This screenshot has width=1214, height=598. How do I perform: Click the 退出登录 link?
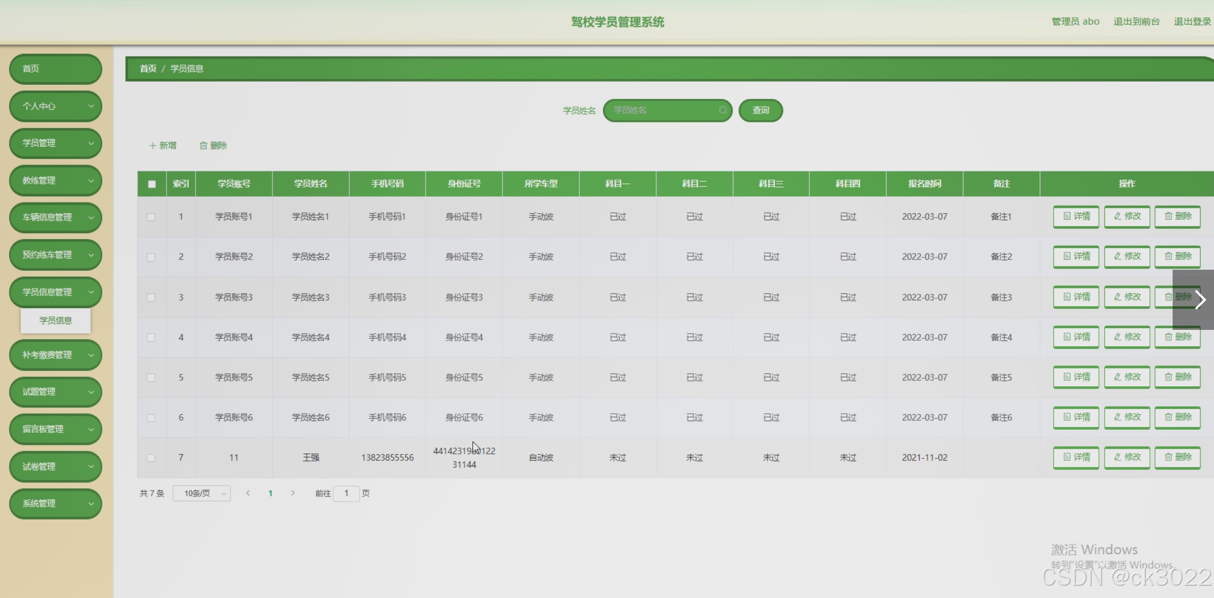pos(1191,21)
